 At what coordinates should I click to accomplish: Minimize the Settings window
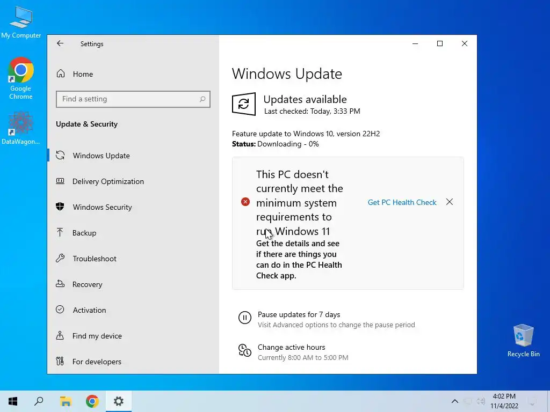tap(415, 43)
